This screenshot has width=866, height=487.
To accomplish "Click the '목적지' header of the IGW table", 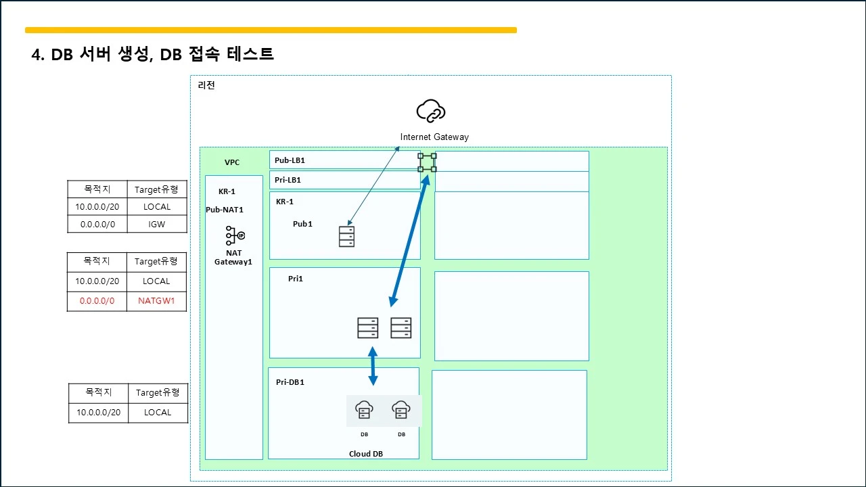I will pos(97,190).
